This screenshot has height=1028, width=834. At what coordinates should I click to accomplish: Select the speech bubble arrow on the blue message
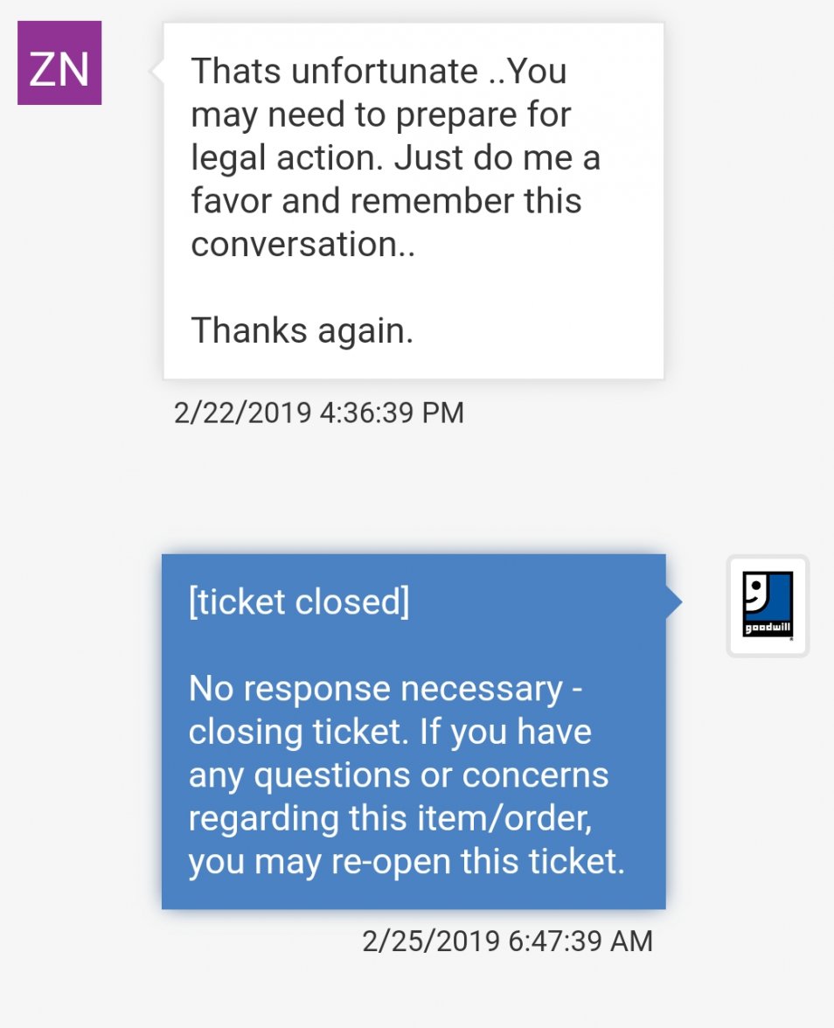(x=671, y=601)
